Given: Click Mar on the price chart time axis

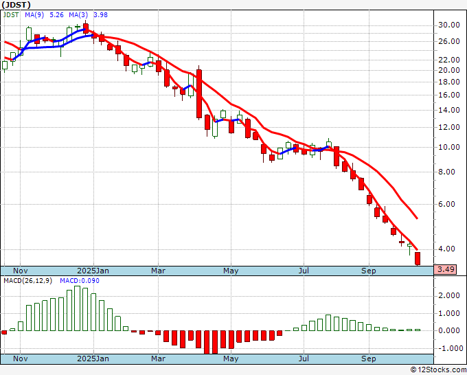Looking at the screenshot, I should coord(158,271).
